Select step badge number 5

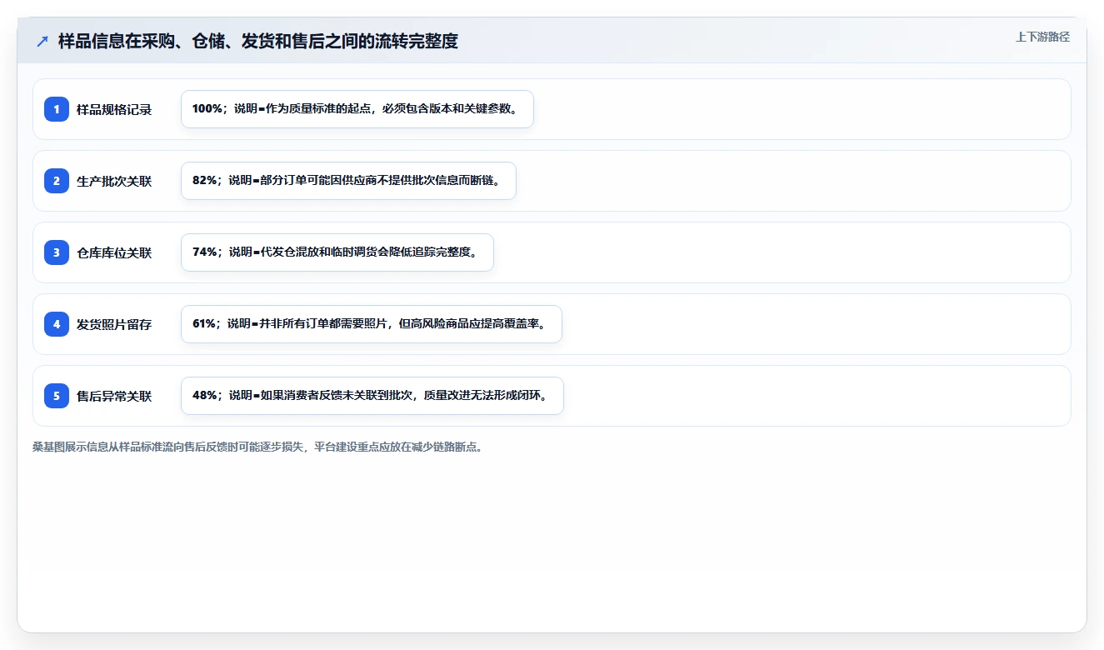coord(57,396)
